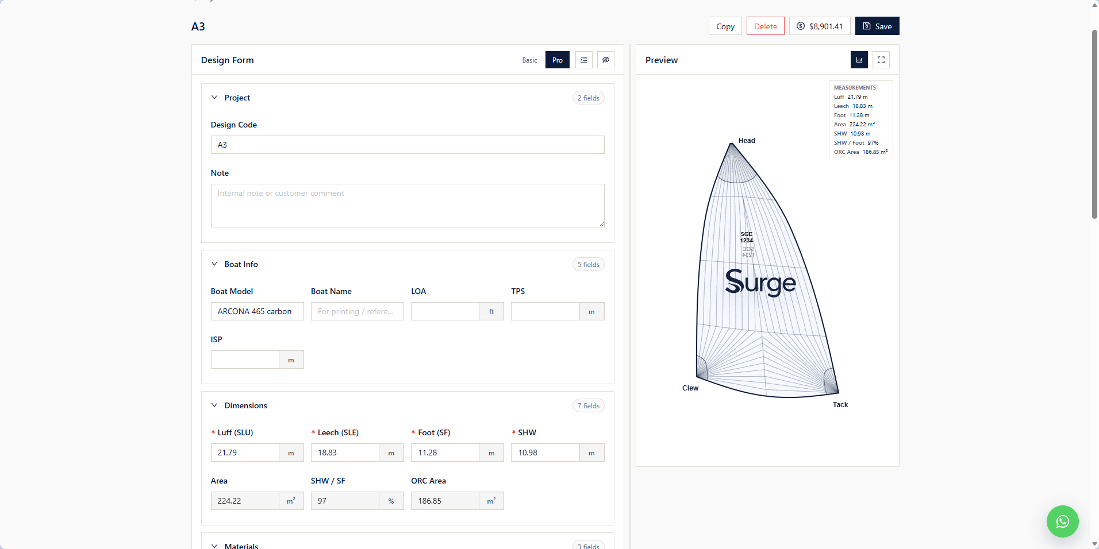Click the Area field 224.22
The width and height of the screenshot is (1099, 549).
245,501
